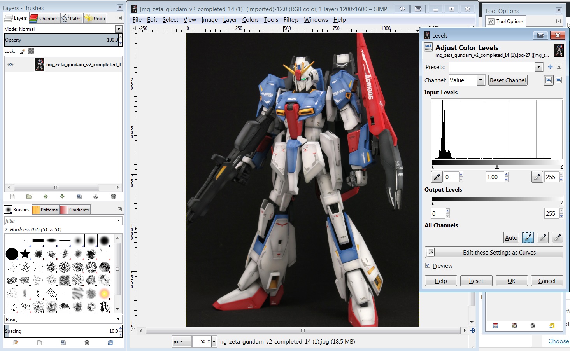Refresh the brushes list
The width and height of the screenshot is (570, 351).
(x=110, y=342)
